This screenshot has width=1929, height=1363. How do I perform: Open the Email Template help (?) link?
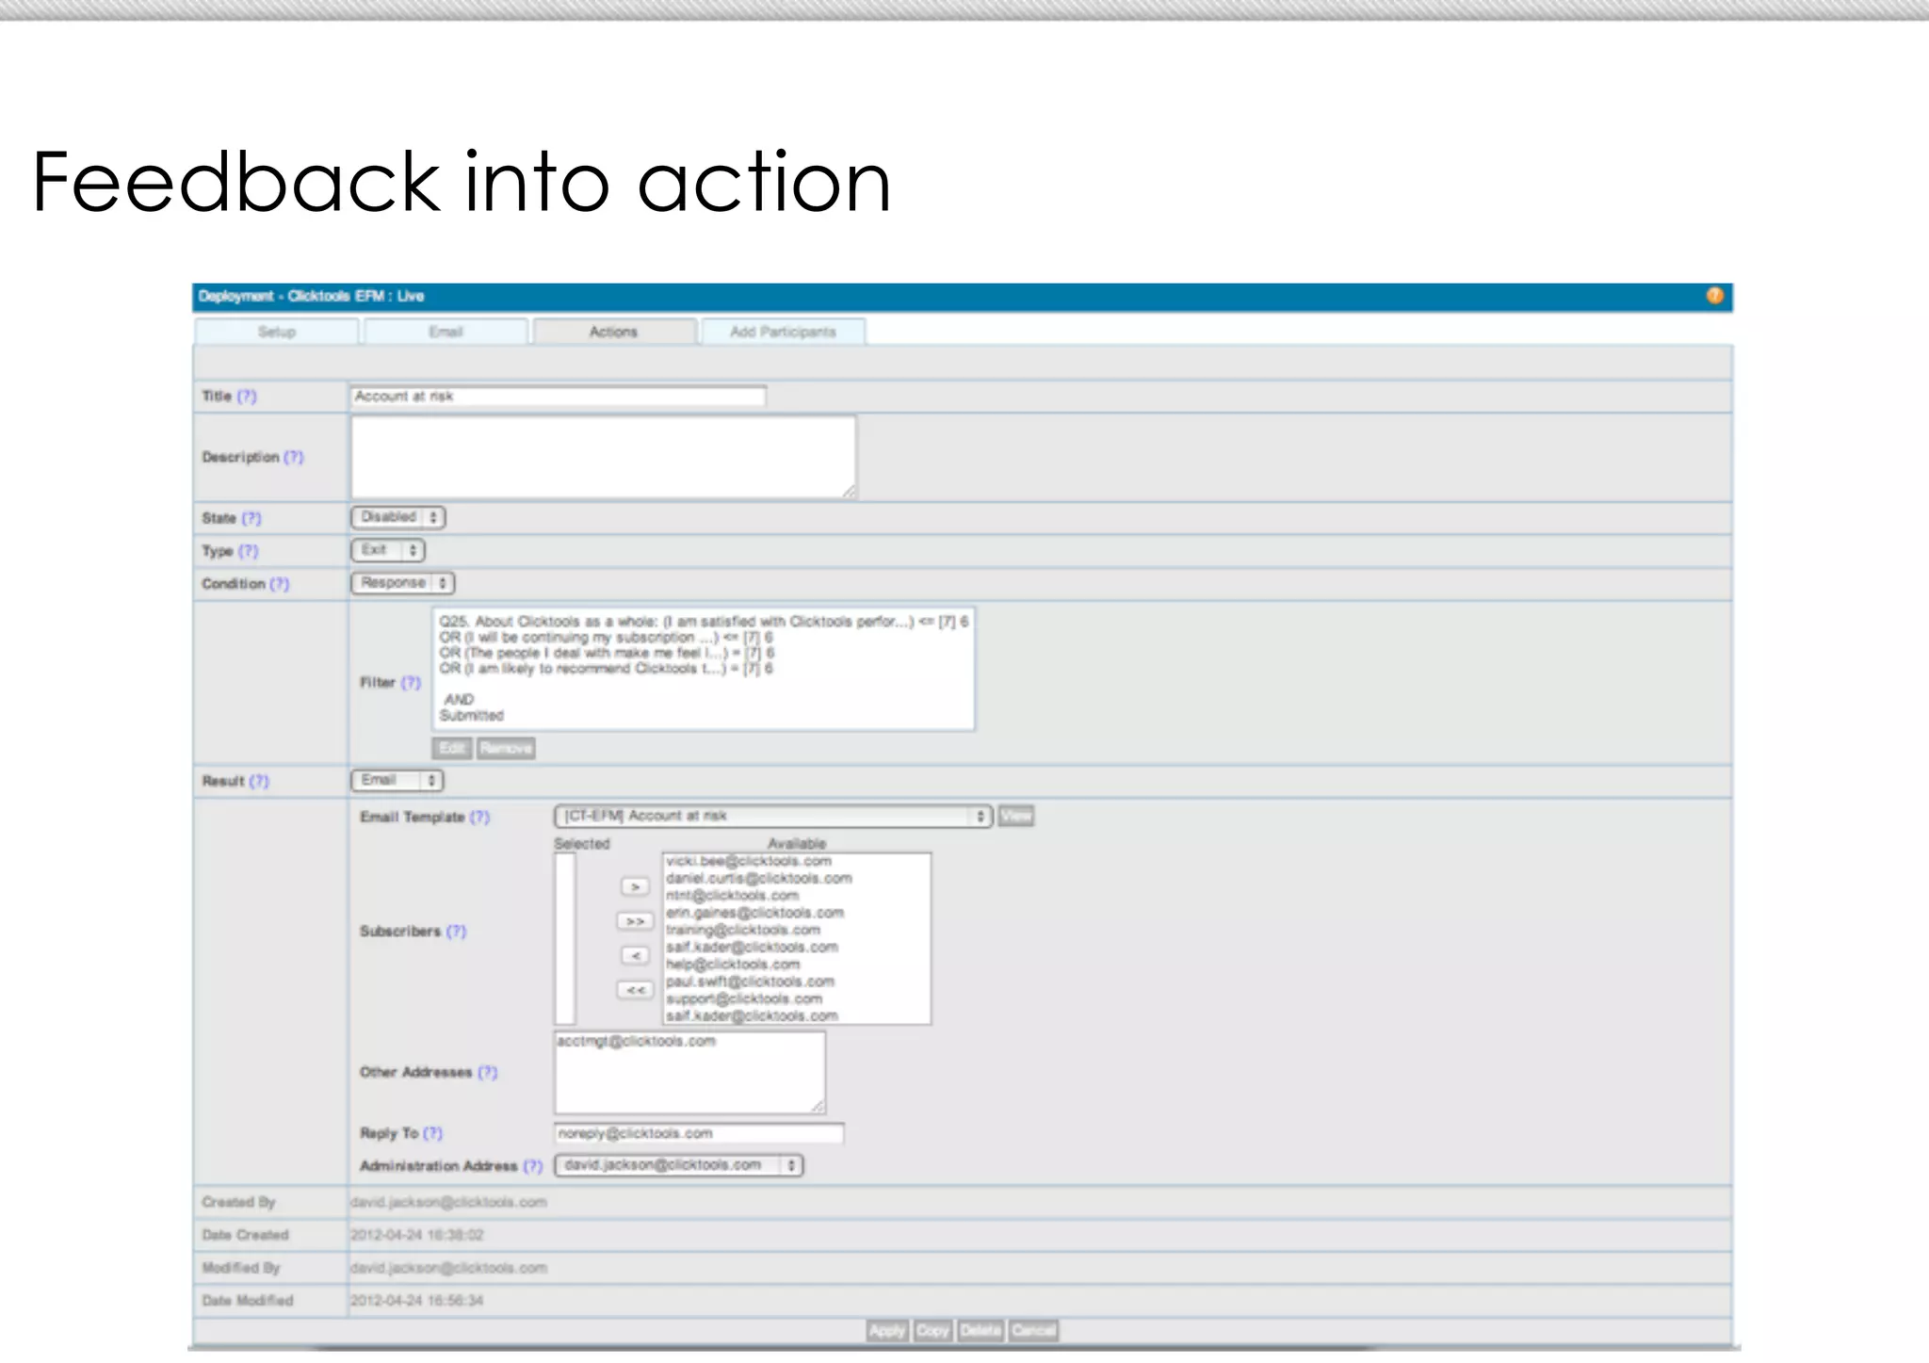coord(479,817)
